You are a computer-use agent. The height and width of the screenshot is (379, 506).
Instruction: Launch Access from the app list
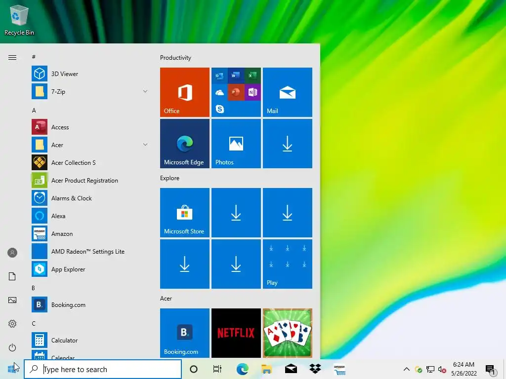coord(90,127)
